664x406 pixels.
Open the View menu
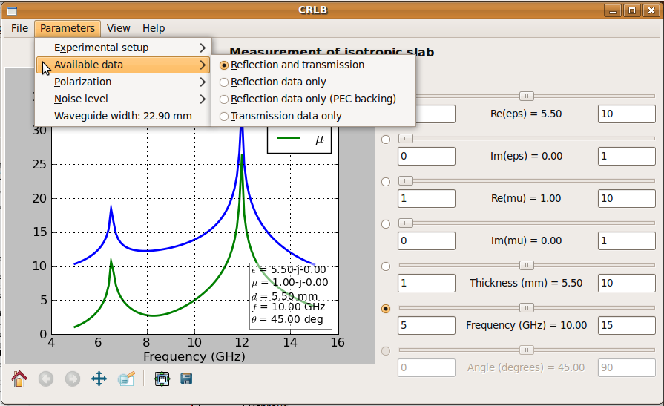coord(119,28)
